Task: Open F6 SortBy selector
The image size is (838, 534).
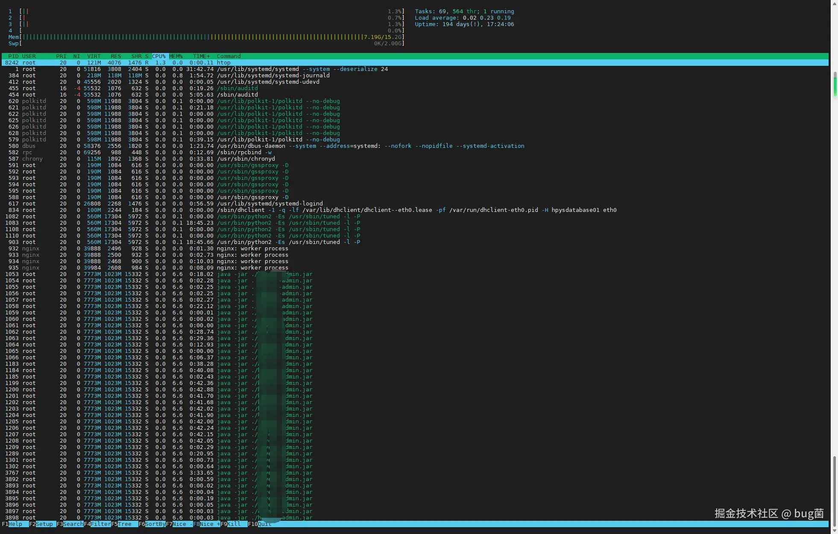Action: [155, 524]
